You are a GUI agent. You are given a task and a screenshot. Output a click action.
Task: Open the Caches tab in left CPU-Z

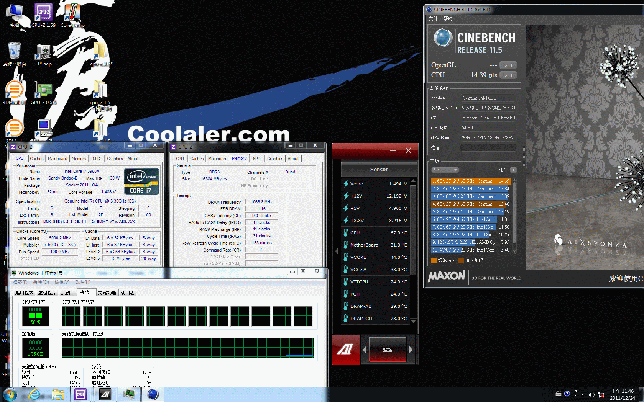(37, 159)
